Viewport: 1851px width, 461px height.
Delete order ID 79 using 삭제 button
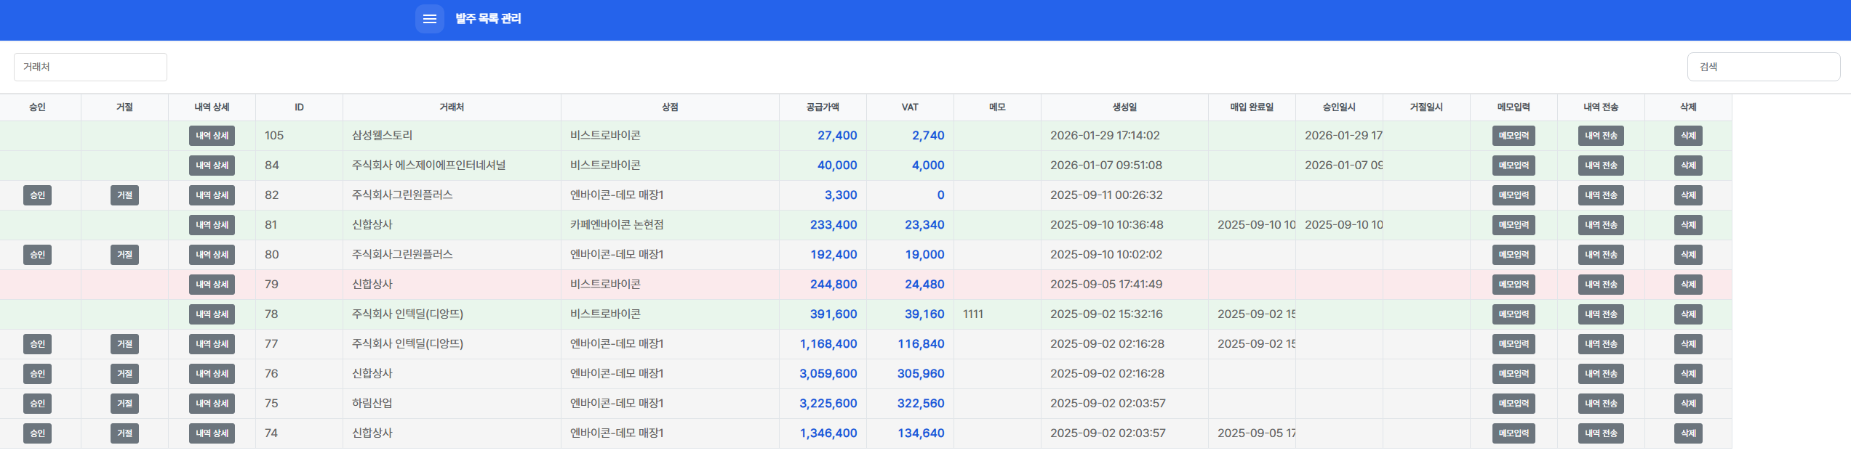(1687, 285)
